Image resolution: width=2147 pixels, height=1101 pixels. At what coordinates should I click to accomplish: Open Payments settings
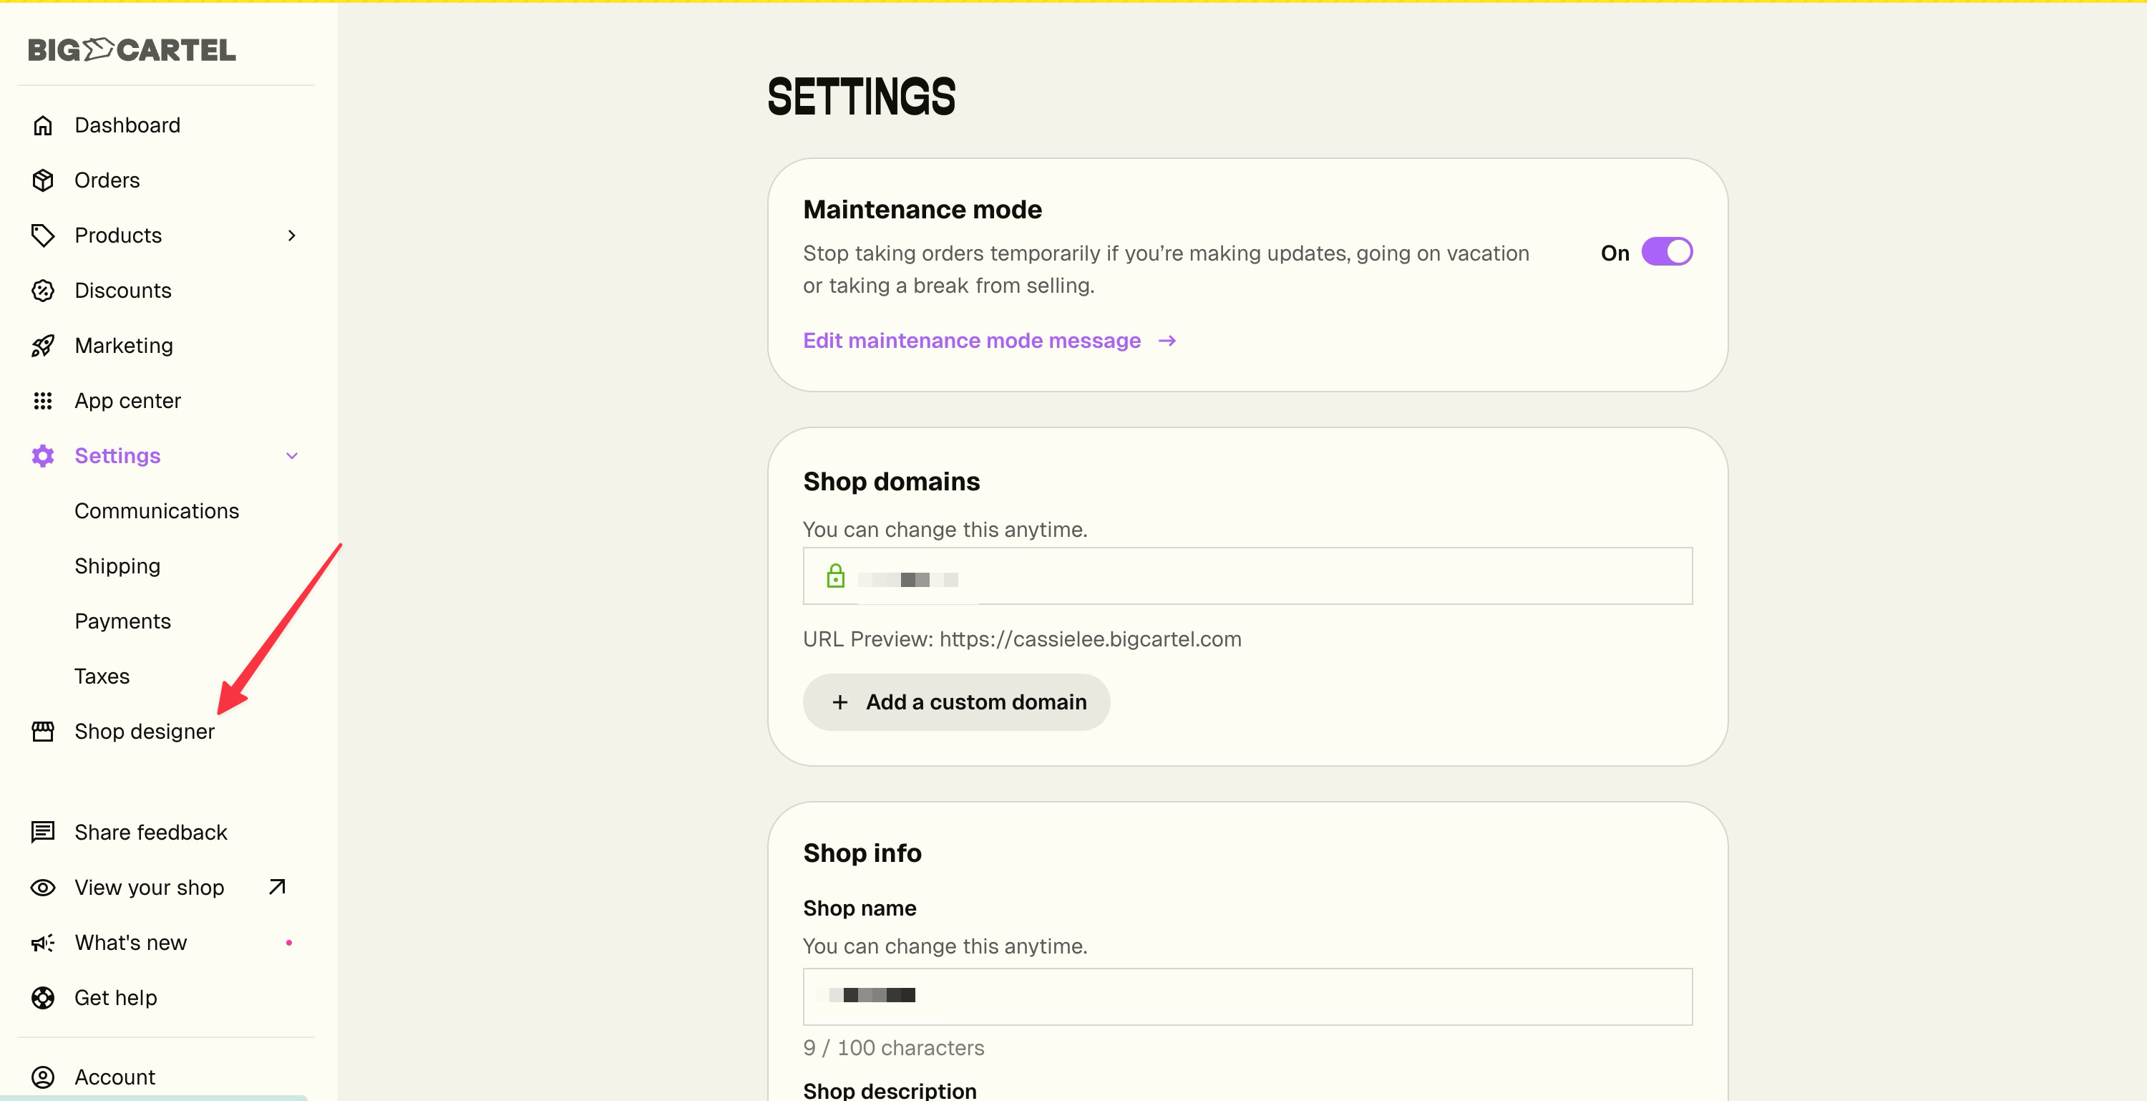click(x=122, y=621)
